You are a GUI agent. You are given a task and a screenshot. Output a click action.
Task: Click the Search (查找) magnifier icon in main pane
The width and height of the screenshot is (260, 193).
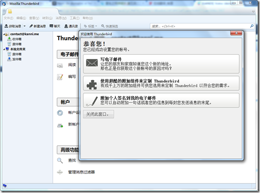[x=60, y=161]
